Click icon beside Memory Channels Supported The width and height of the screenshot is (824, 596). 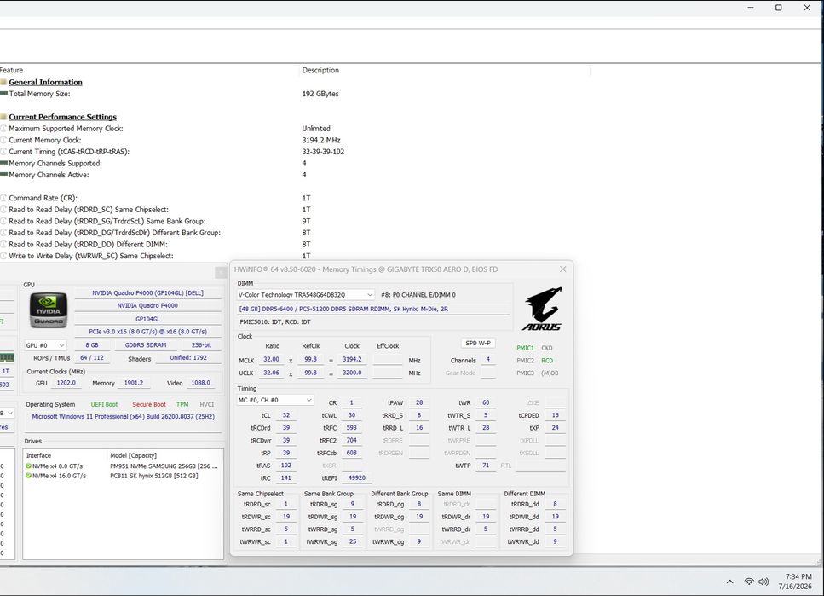pyautogui.click(x=3, y=163)
